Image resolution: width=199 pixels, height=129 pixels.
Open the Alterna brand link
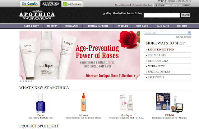[x=83, y=115]
